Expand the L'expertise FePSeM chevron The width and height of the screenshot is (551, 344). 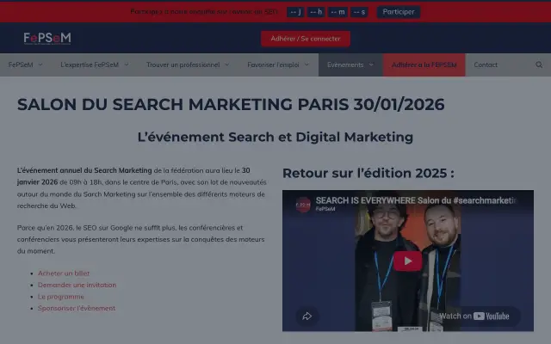click(x=127, y=64)
